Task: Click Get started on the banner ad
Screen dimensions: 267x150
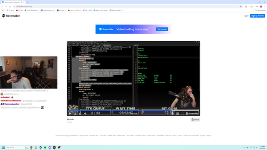Action: pos(162,29)
